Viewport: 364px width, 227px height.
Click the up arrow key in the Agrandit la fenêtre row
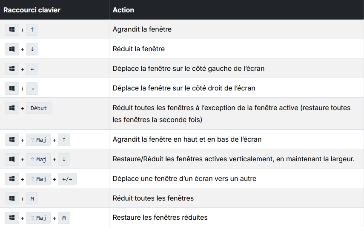coord(32,29)
